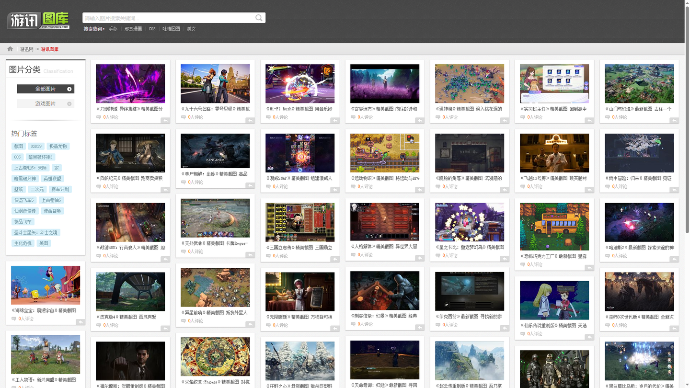This screenshot has height=388, width=690.
Task: Open the 刀剑神域 异绊集结 thumbnail
Action: pos(130,84)
